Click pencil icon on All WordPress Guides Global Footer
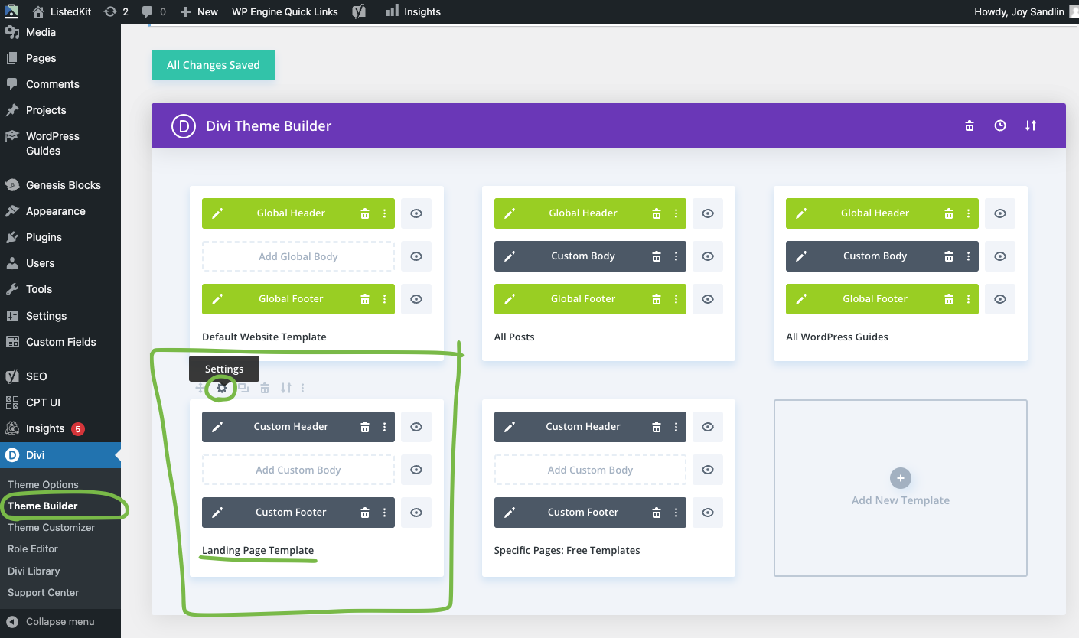 click(x=801, y=299)
